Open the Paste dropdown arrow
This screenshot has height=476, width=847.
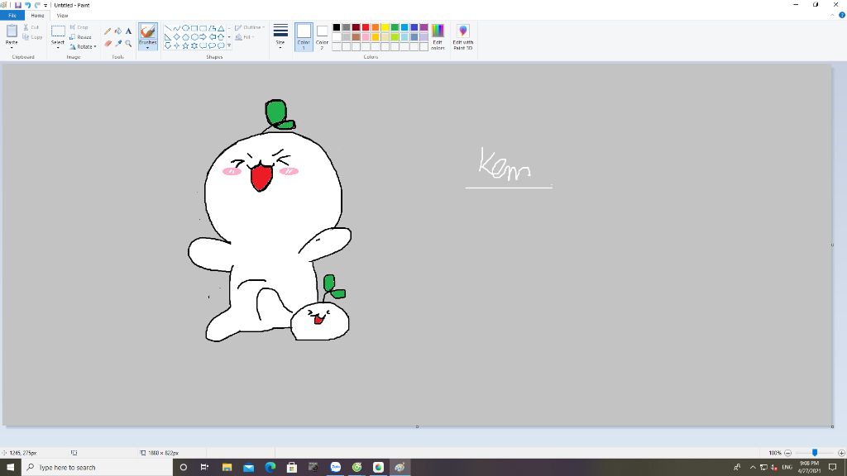12,45
